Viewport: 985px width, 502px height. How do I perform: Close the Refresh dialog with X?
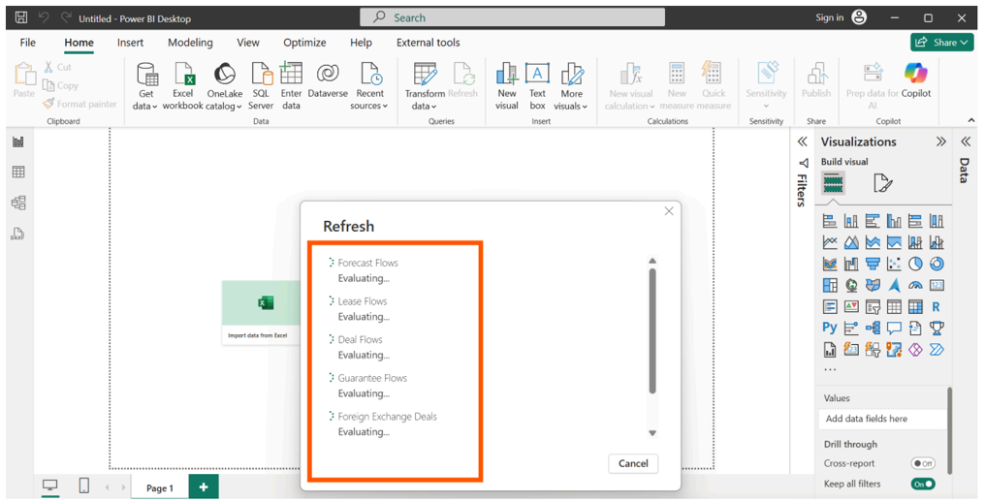coord(669,211)
